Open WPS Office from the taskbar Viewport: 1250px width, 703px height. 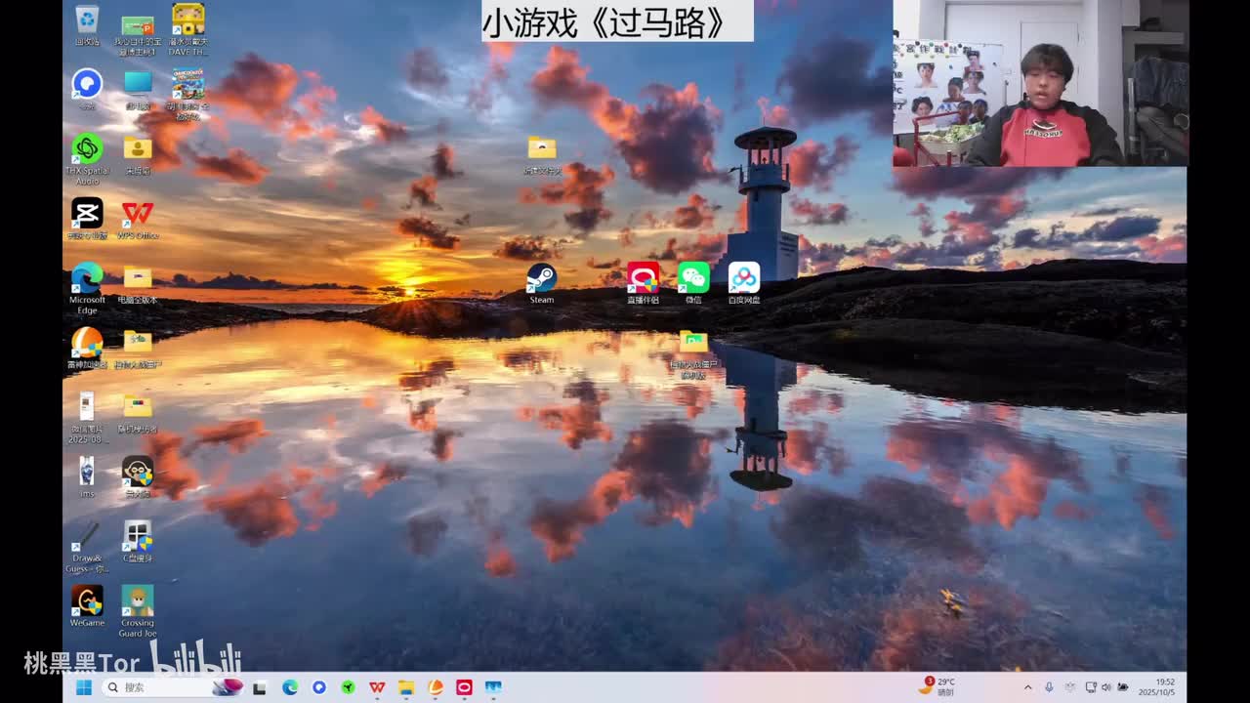click(x=377, y=687)
